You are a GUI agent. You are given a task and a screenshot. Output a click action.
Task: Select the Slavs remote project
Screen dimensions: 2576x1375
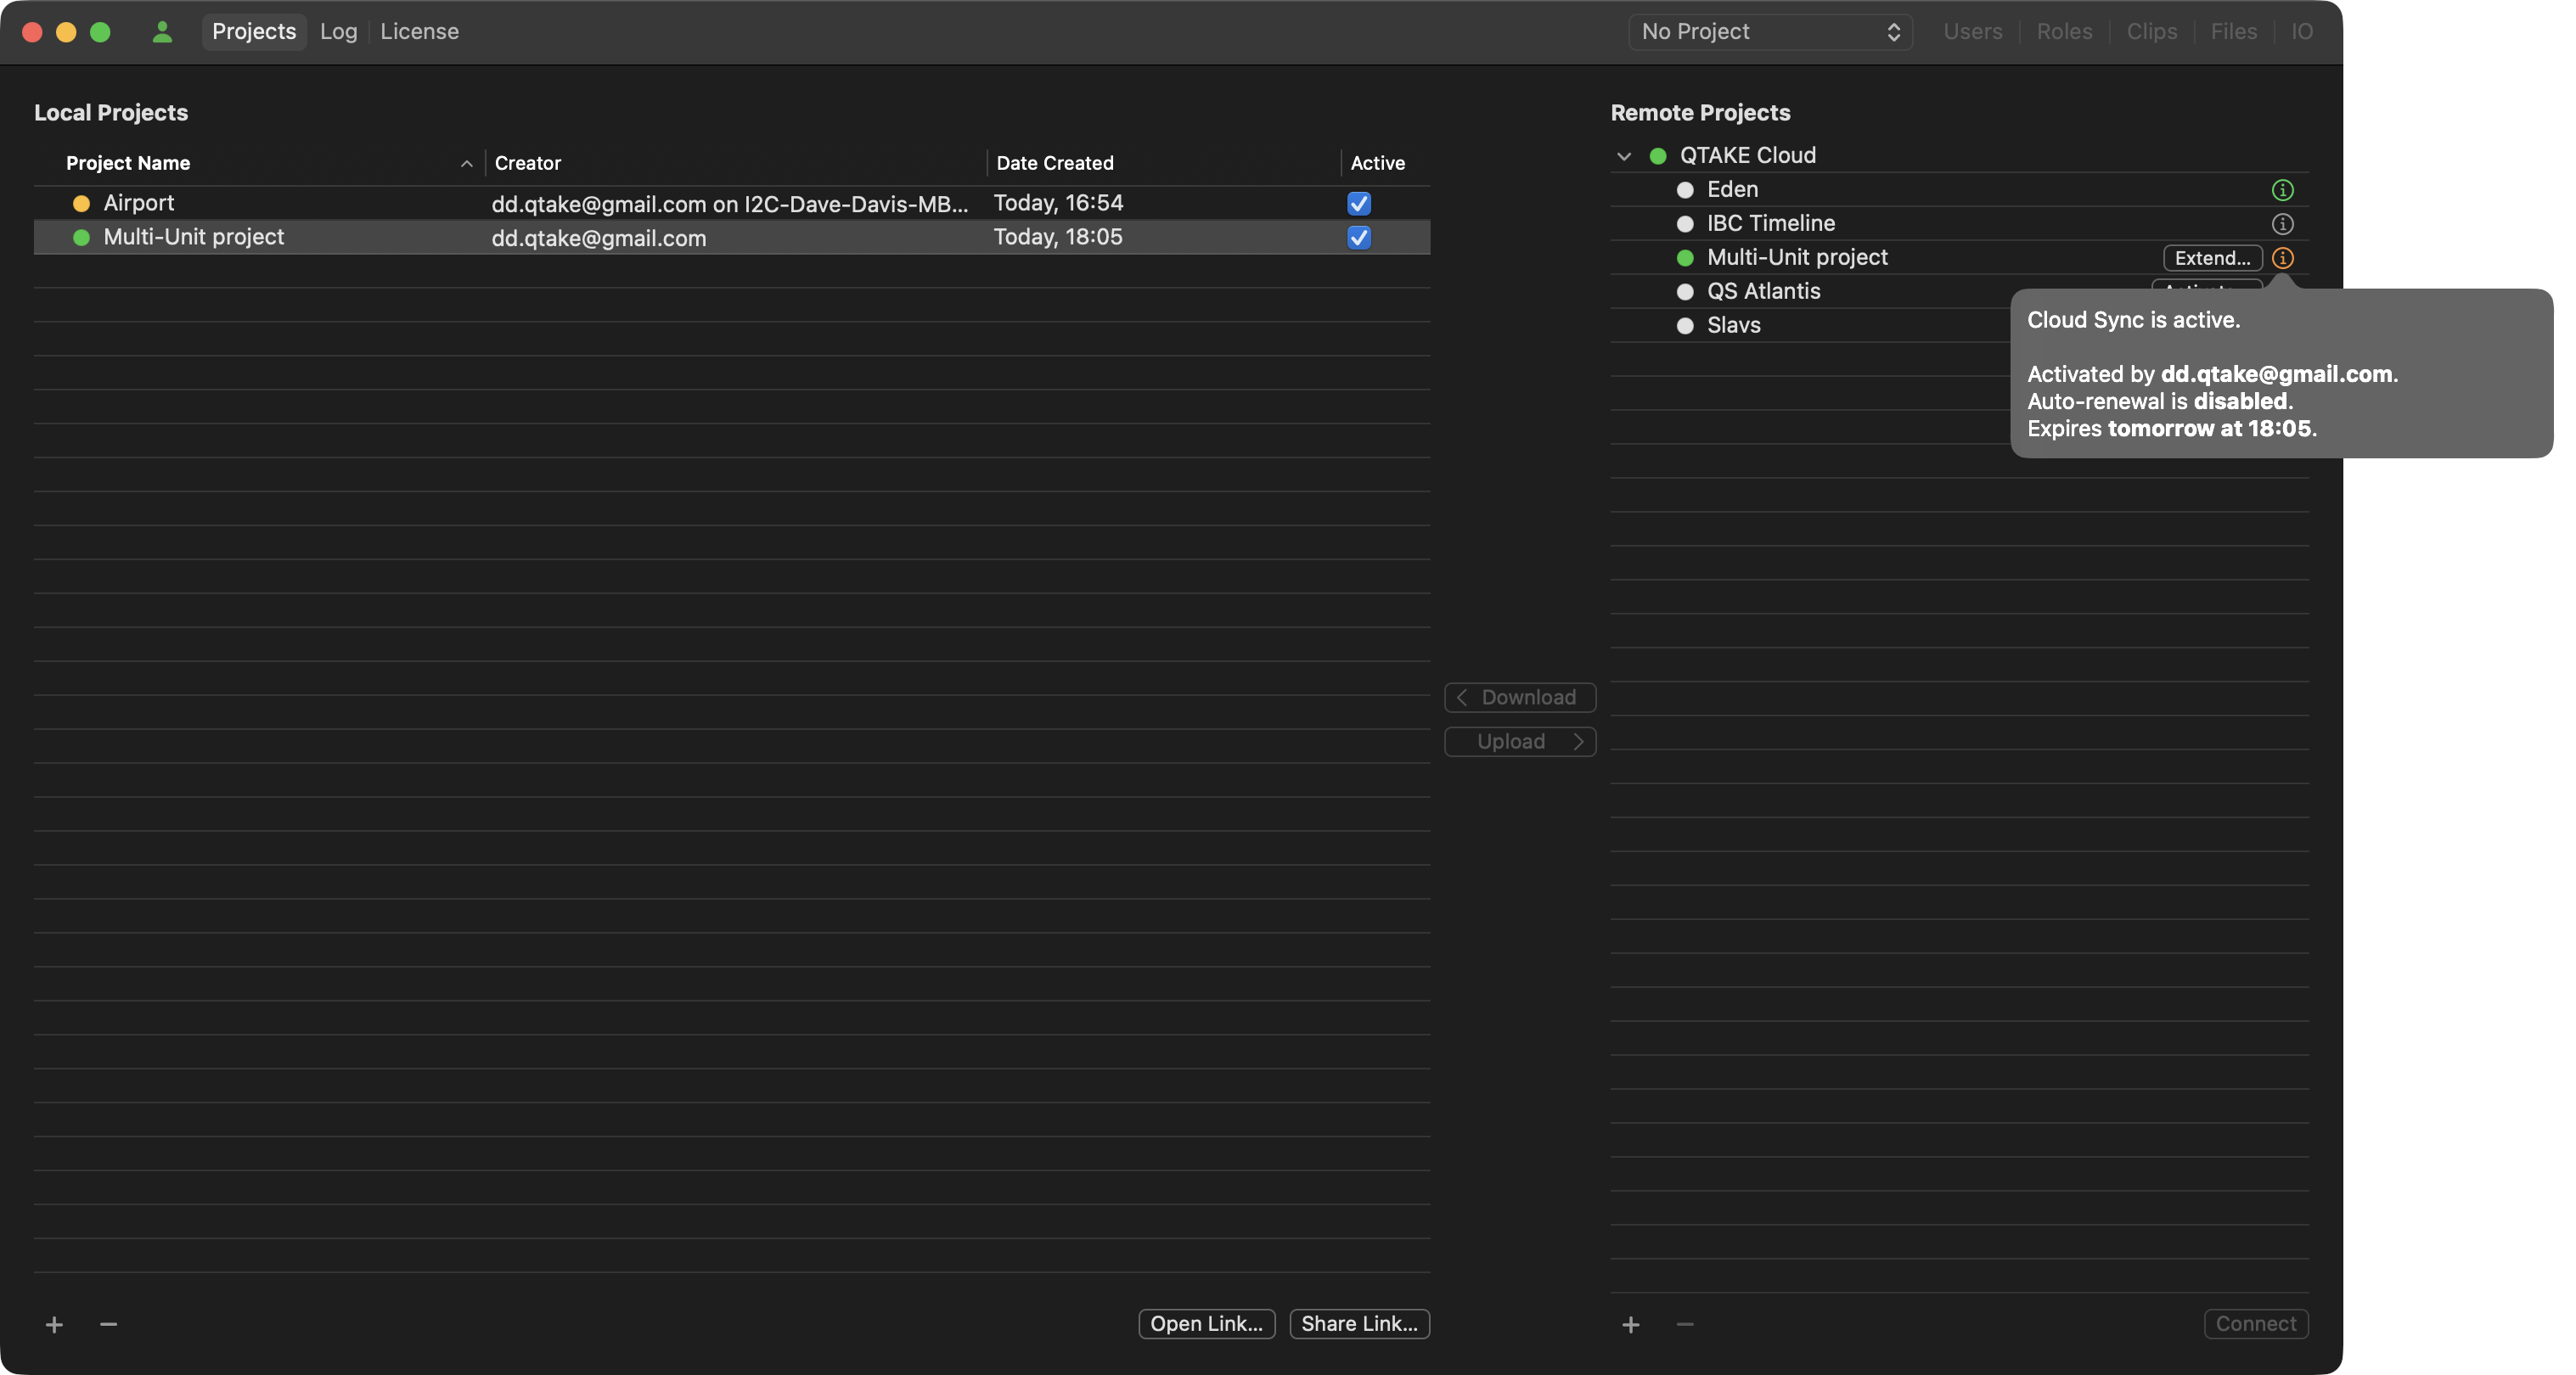tap(1733, 326)
